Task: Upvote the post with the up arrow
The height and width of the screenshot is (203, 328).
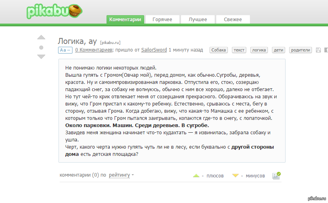Action: 41,38
